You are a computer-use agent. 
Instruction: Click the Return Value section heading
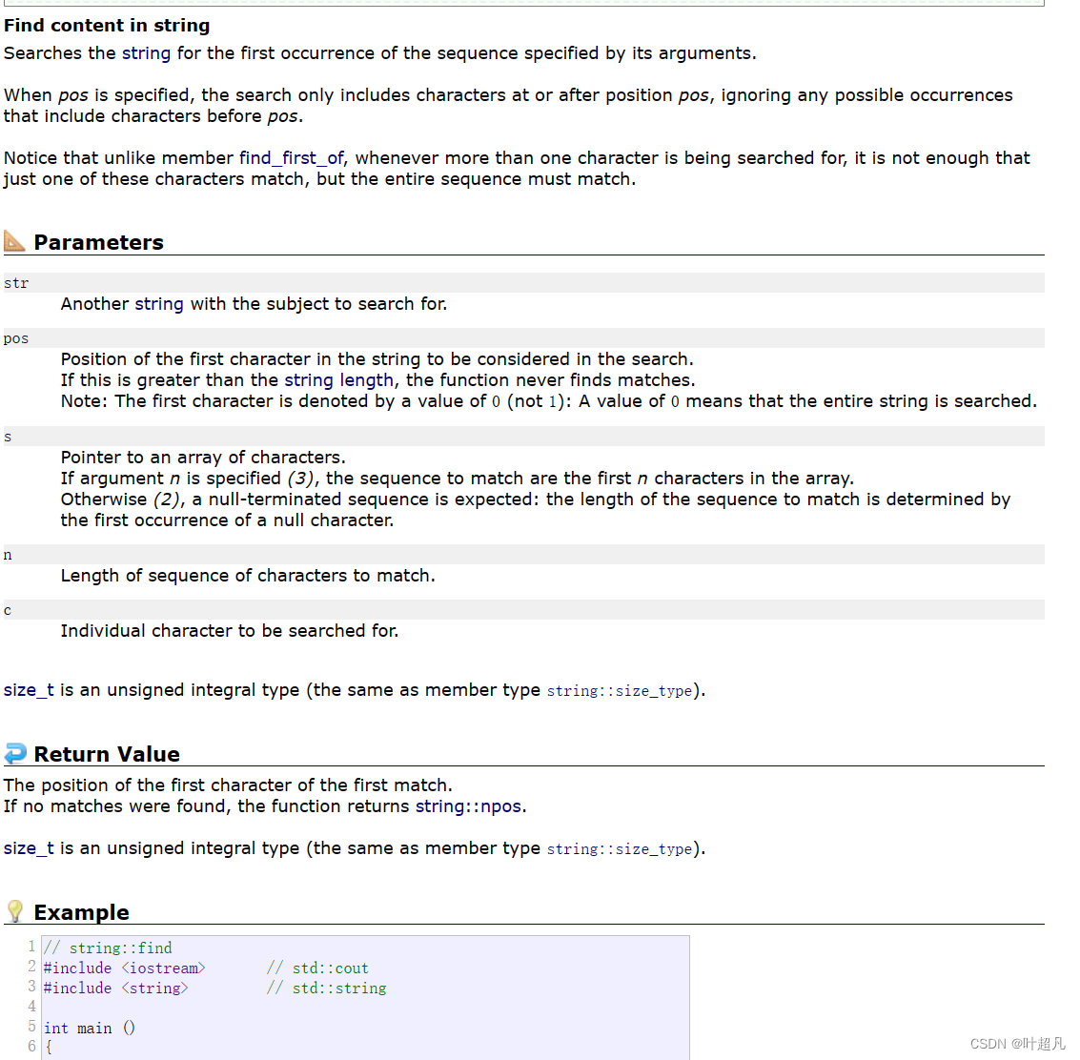107,754
